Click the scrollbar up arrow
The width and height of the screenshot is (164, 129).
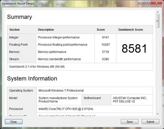point(158,12)
